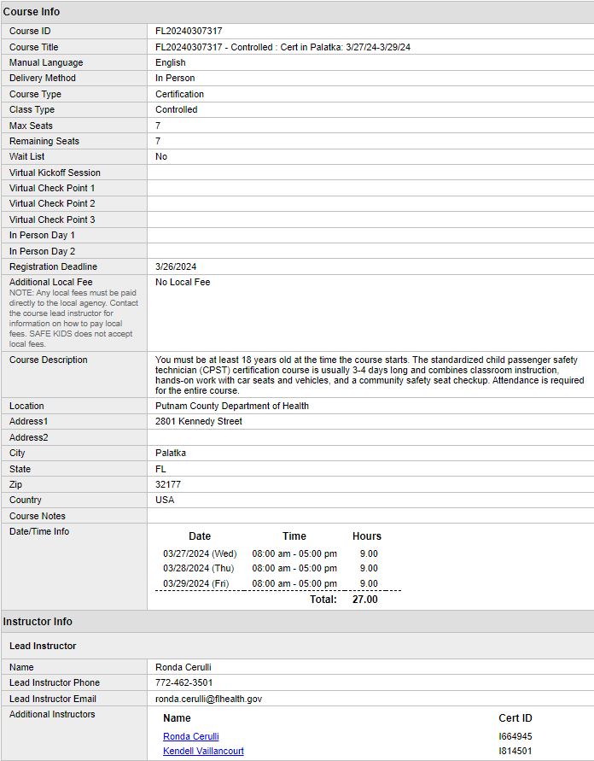Click location Putnam County Department of Health
The image size is (594, 761).
click(232, 406)
